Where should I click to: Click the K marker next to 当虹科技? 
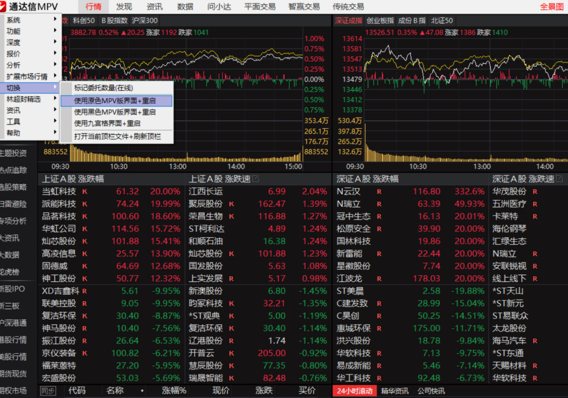tap(84, 192)
